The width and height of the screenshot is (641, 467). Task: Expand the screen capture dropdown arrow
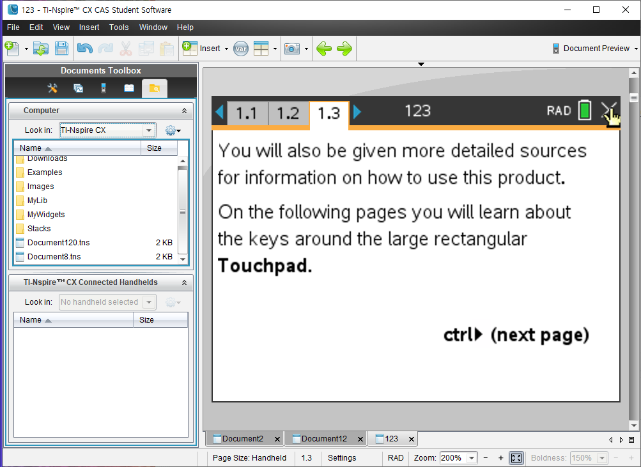coord(306,49)
